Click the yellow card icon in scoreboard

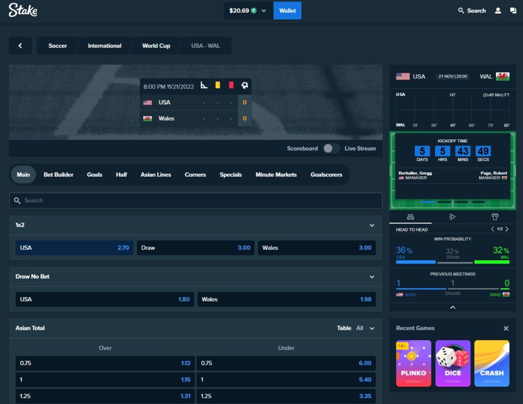point(218,85)
